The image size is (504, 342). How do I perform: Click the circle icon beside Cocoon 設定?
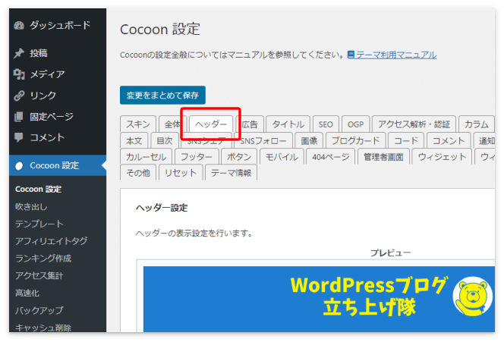19,166
